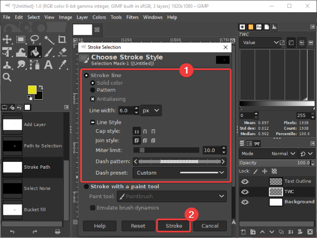Image resolution: width=317 pixels, height=238 pixels.
Task: Choose miter join style
Action: pos(137,141)
